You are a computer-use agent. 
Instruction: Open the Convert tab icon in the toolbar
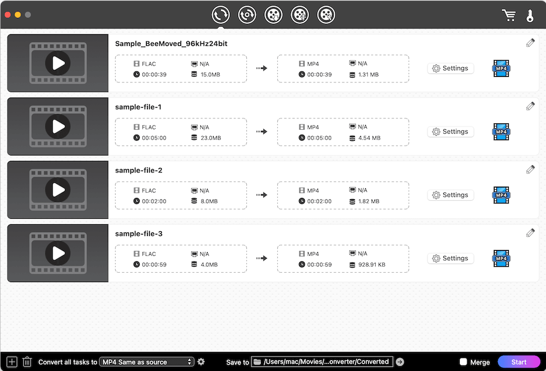221,15
